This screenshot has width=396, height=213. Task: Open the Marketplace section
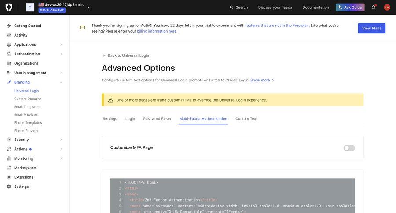click(25, 168)
